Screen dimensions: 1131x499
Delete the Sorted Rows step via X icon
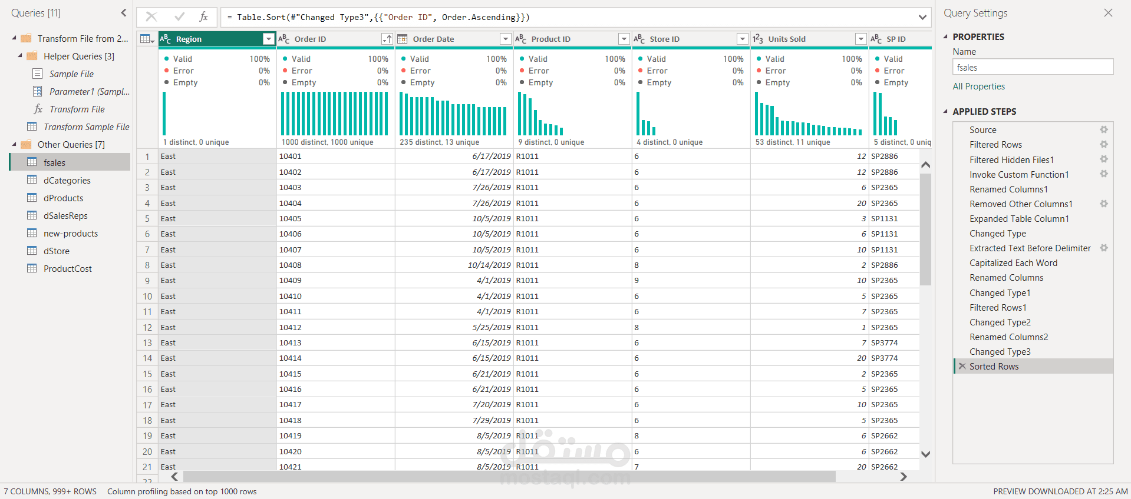[x=962, y=366]
